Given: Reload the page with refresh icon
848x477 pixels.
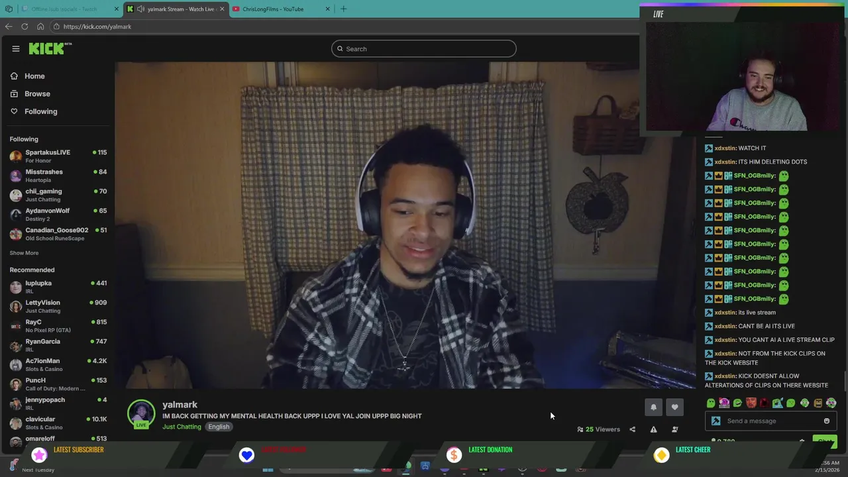Looking at the screenshot, I should pos(25,26).
